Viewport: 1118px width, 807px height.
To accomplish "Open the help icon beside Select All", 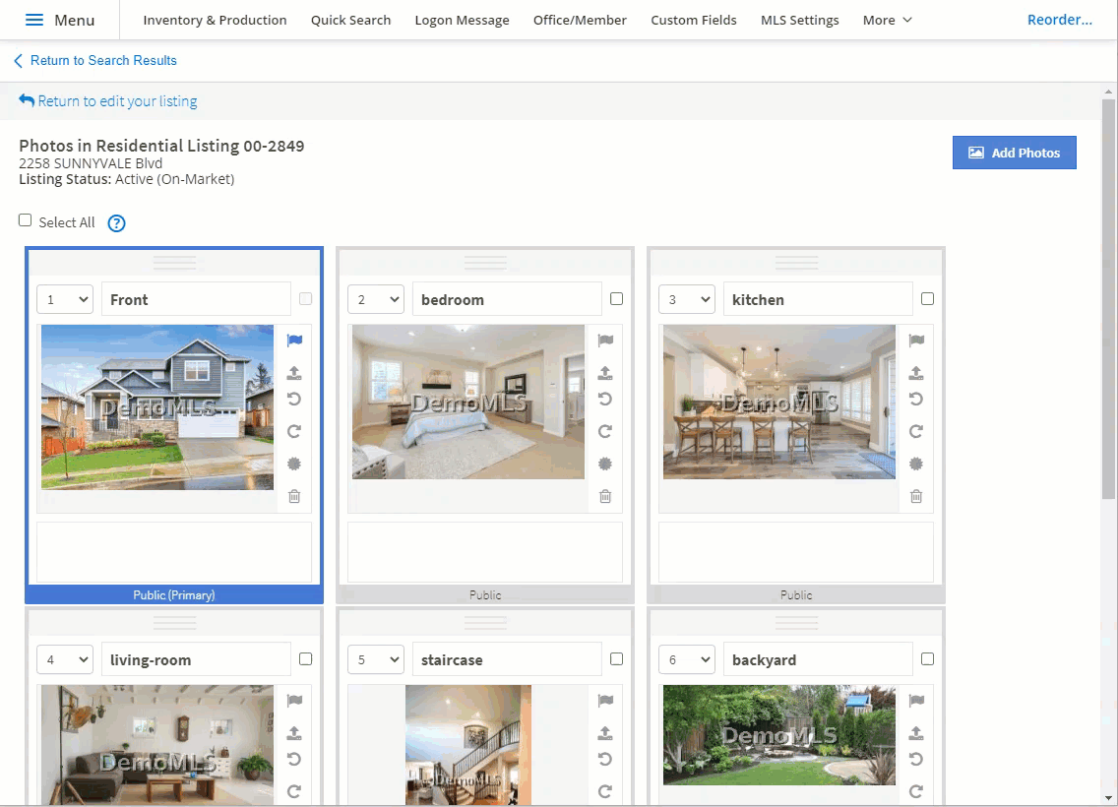I will pos(116,223).
